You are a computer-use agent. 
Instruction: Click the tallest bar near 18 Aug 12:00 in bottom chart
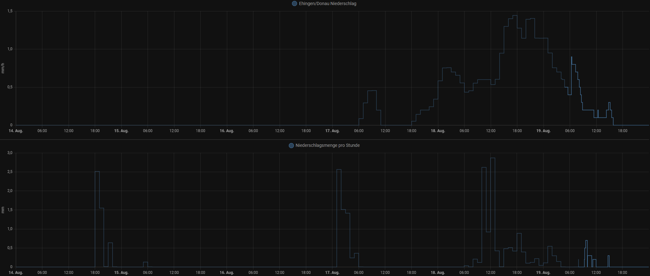493,159
